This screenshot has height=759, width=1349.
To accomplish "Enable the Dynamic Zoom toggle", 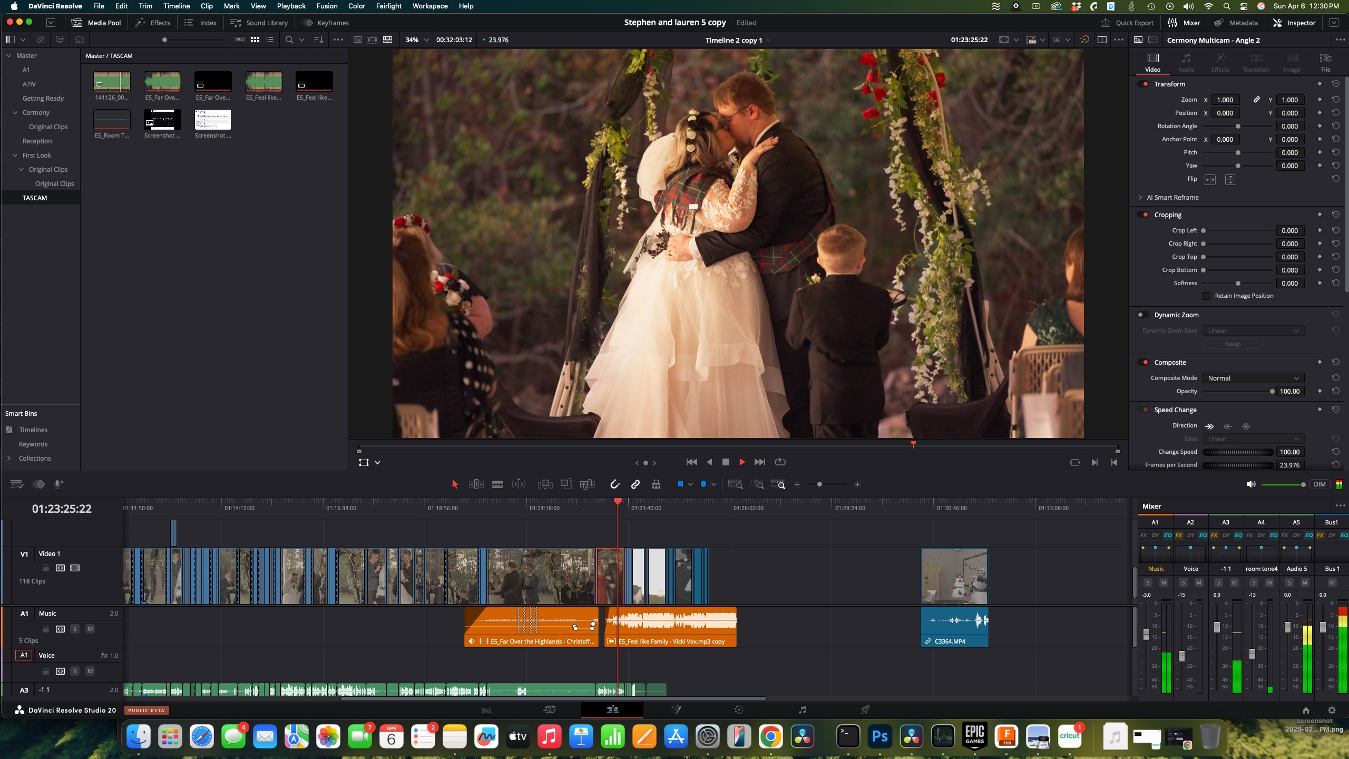I will coord(1142,315).
